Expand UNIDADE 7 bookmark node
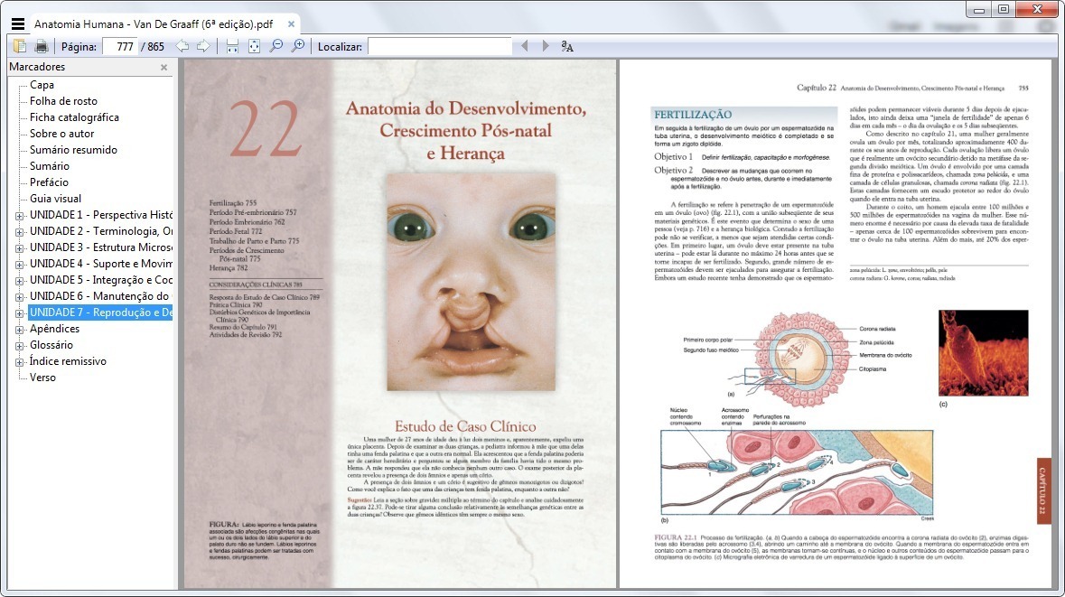This screenshot has width=1065, height=597. [20, 313]
